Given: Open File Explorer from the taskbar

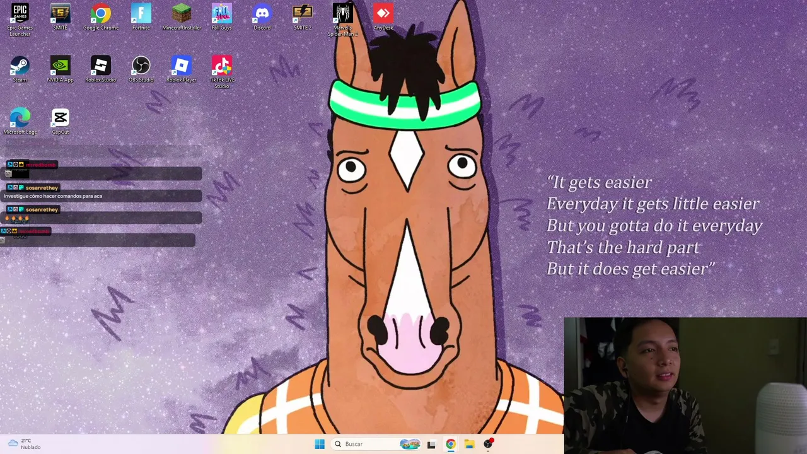Looking at the screenshot, I should click(x=469, y=444).
